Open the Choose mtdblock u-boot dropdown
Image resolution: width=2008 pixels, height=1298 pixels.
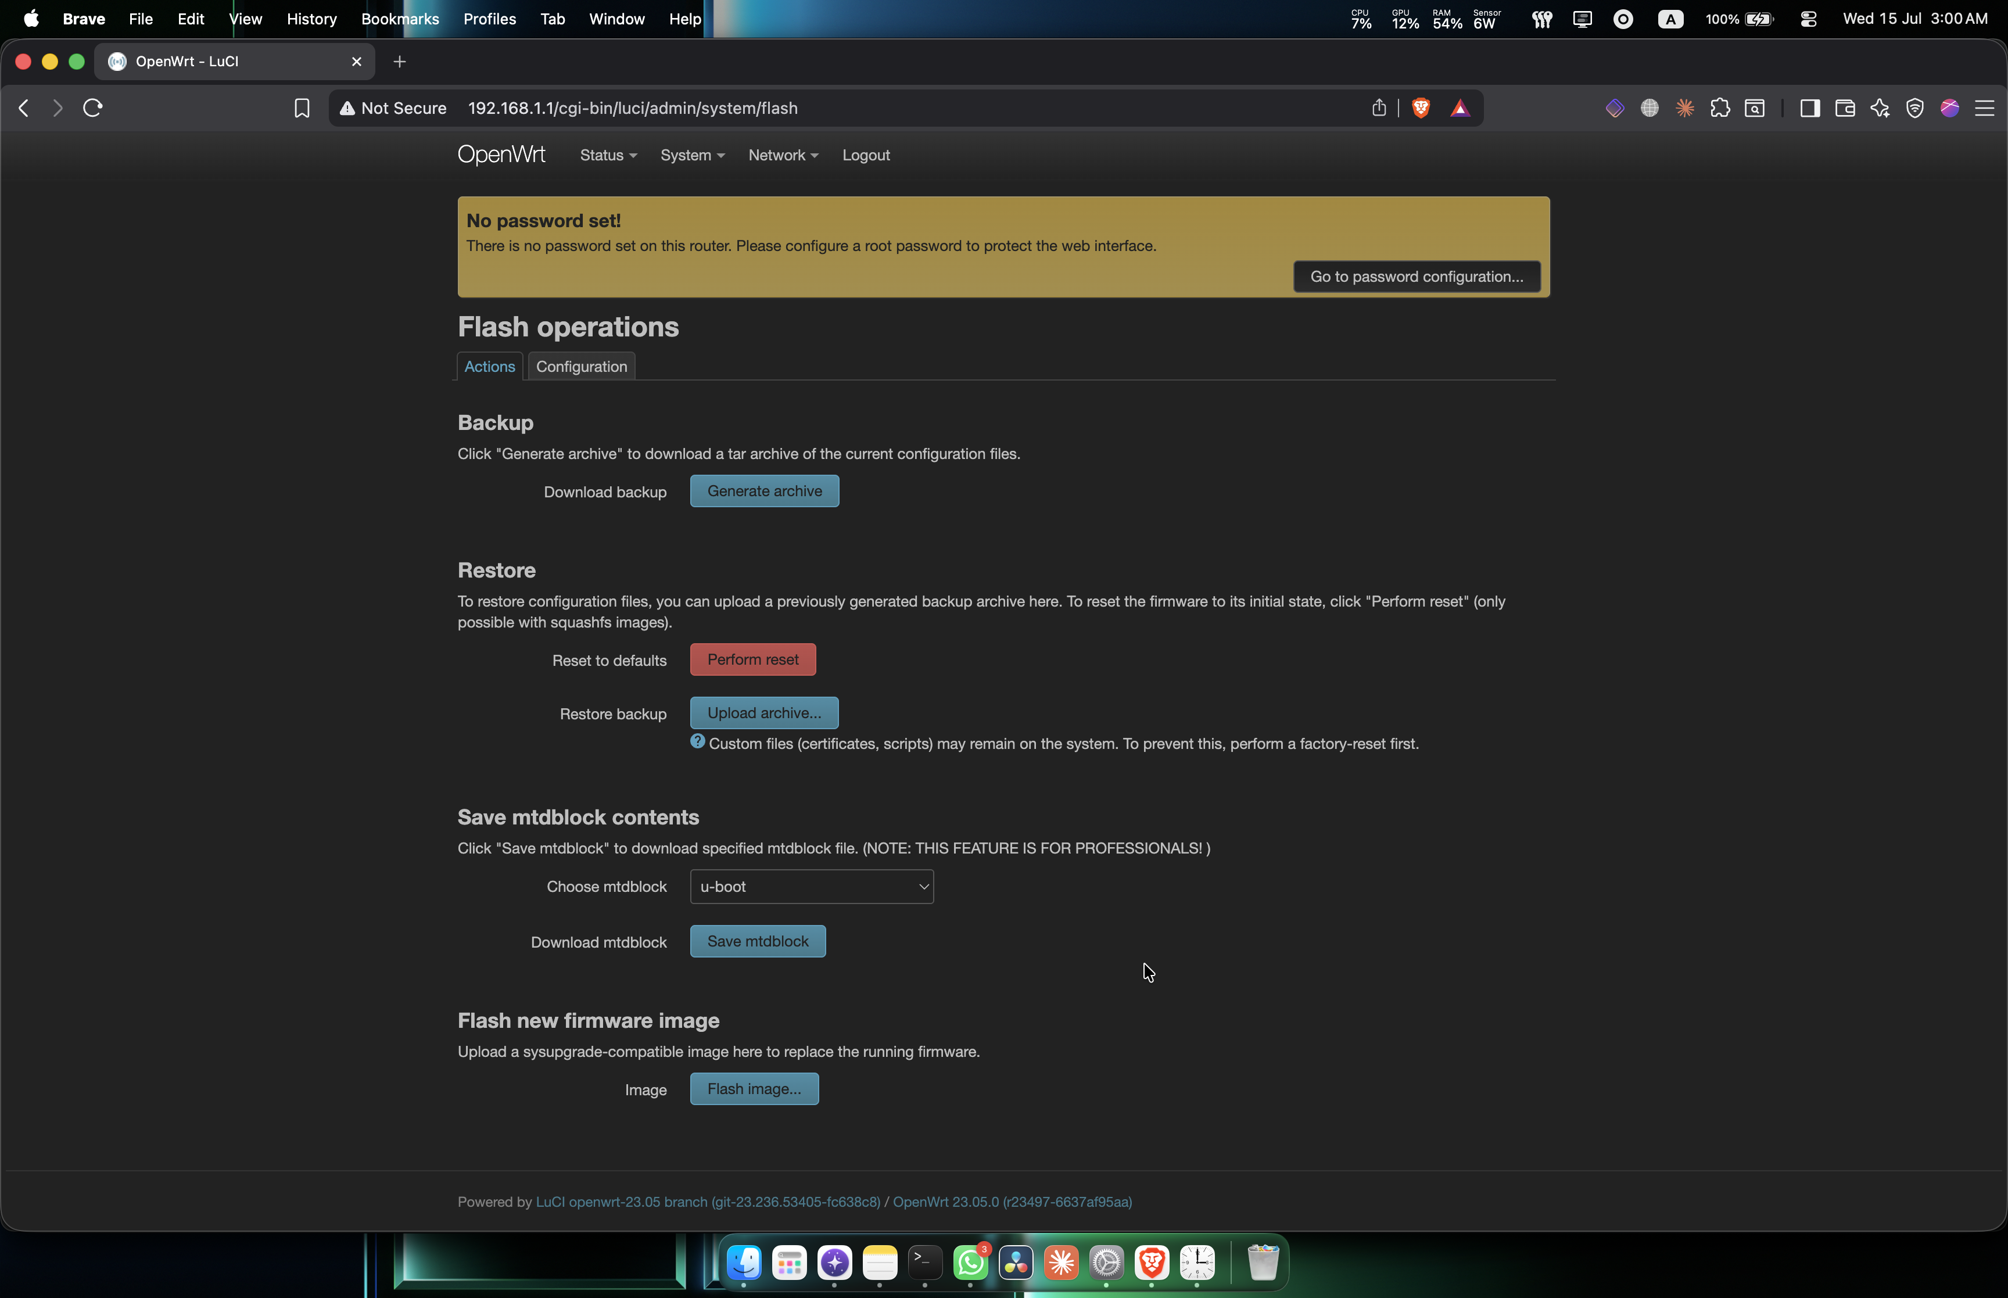coord(812,887)
